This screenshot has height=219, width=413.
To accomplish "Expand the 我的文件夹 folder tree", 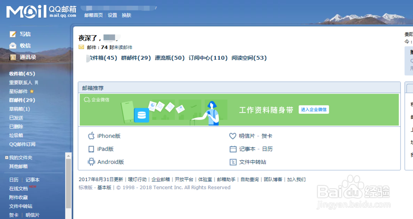I will coord(7,158).
